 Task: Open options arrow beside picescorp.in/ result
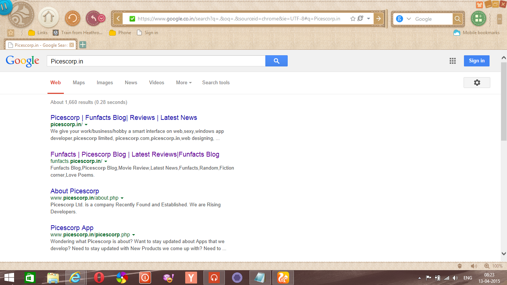[x=86, y=125]
